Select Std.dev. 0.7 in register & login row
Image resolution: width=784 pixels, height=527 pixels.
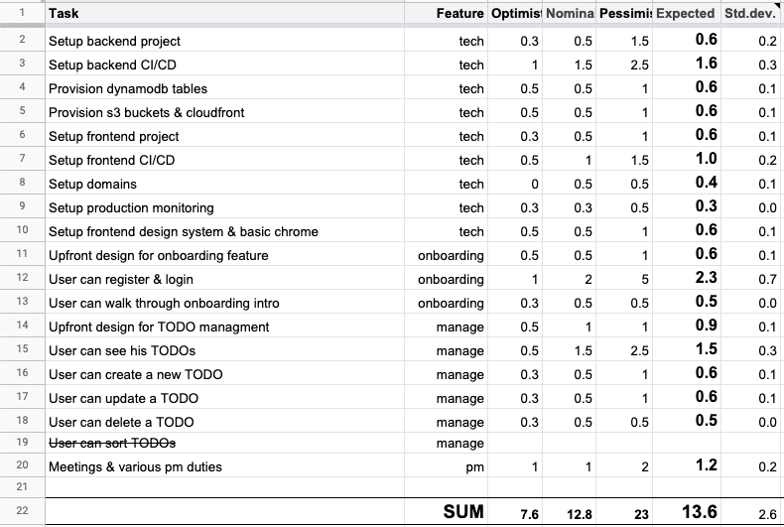pos(750,279)
